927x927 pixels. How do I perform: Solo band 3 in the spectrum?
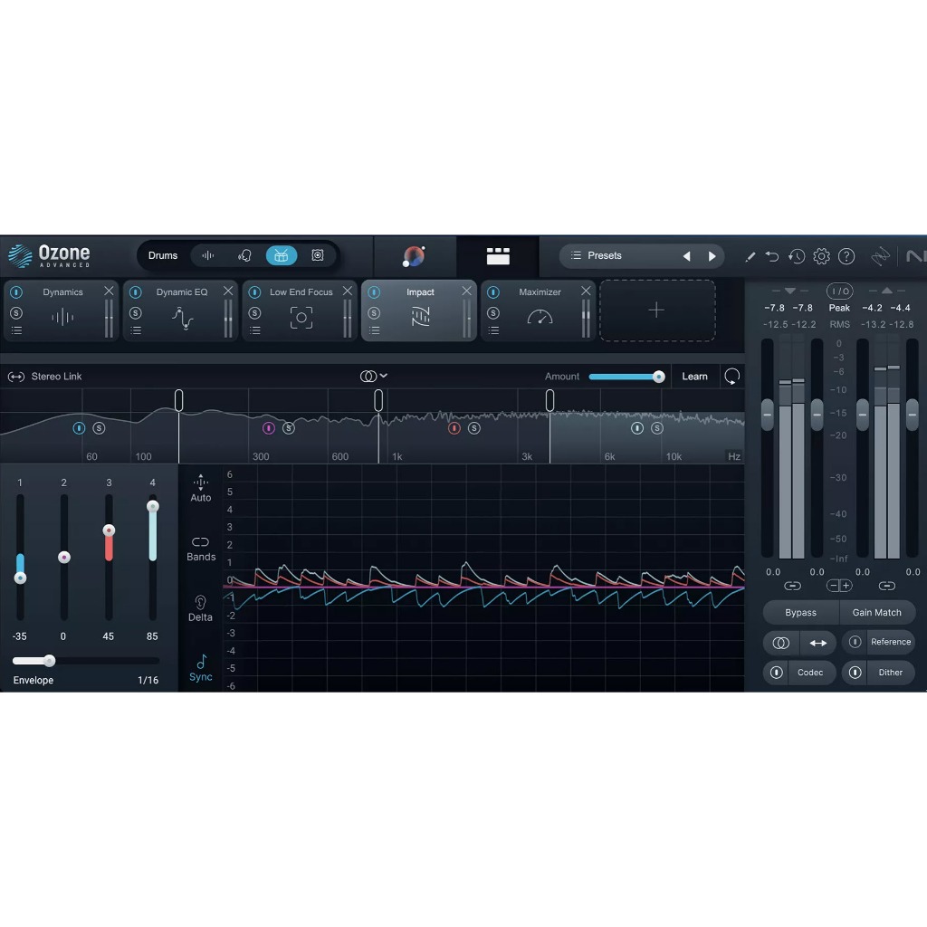[474, 428]
